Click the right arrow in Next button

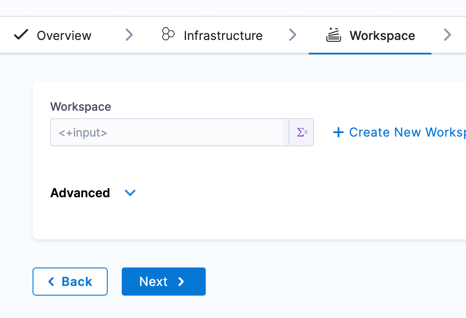tap(181, 282)
